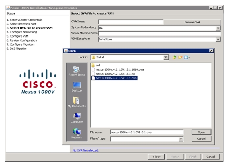Expand the System Redundancy dropdown
Image resolution: width=229 pixels, height=167 pixels.
click(218, 28)
